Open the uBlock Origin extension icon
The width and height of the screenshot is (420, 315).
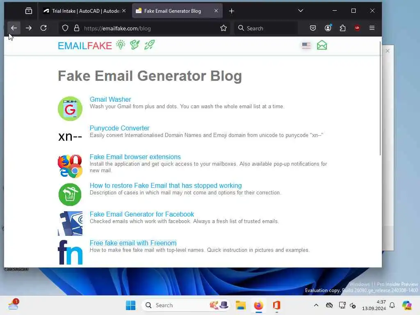tap(357, 28)
